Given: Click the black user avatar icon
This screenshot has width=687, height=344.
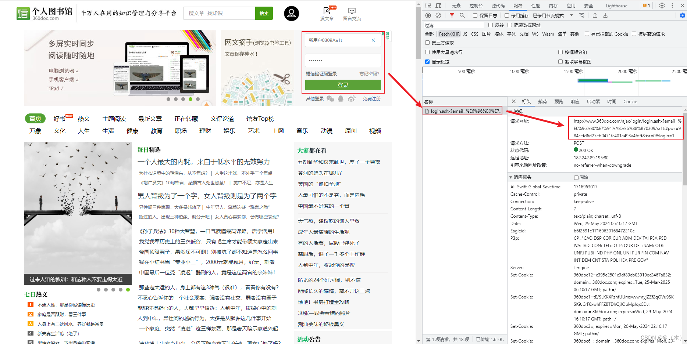Looking at the screenshot, I should tap(291, 13).
